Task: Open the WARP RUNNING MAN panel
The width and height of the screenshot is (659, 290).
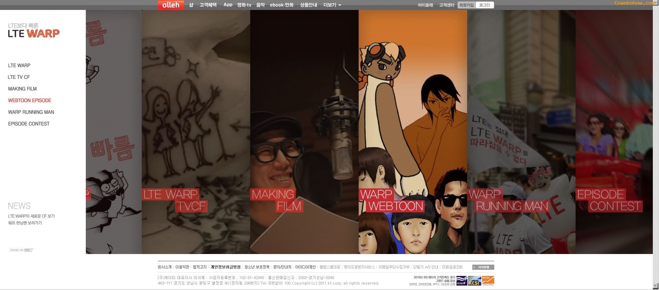Action: (521, 132)
